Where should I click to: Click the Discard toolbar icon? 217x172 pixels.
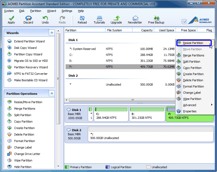tap(28, 18)
